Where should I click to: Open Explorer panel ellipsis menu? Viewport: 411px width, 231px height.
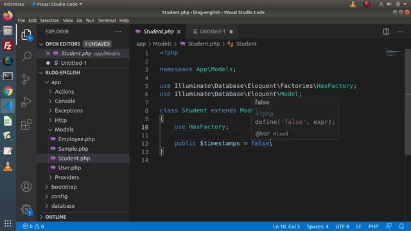(118, 31)
